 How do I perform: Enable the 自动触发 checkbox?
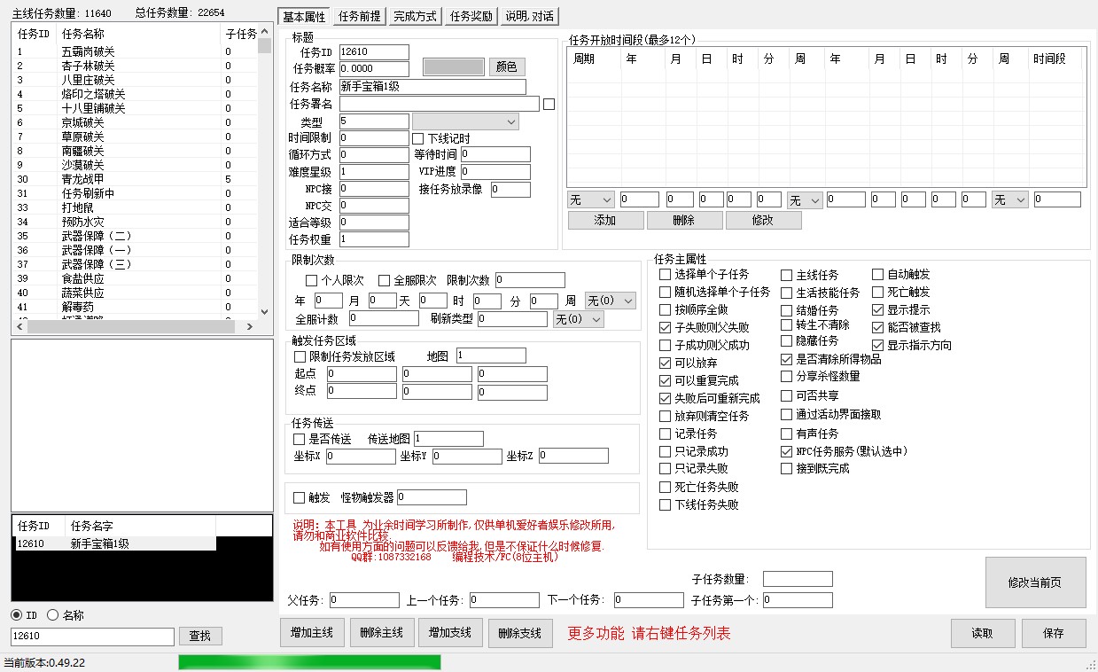(877, 275)
